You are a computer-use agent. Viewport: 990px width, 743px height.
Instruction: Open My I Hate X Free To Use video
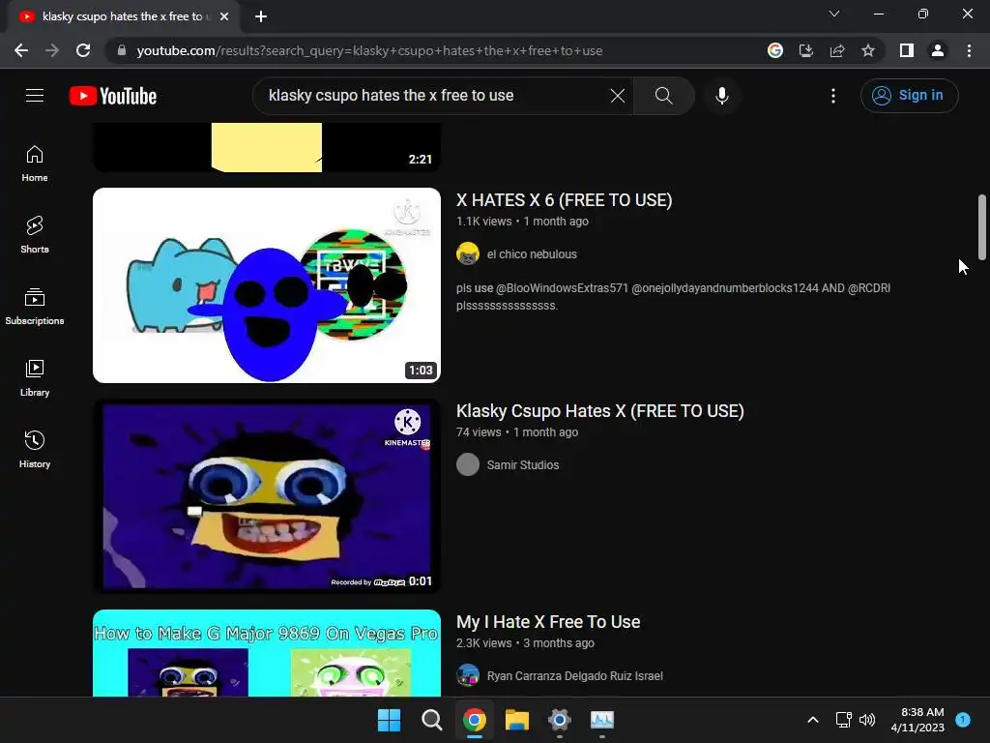(x=548, y=622)
